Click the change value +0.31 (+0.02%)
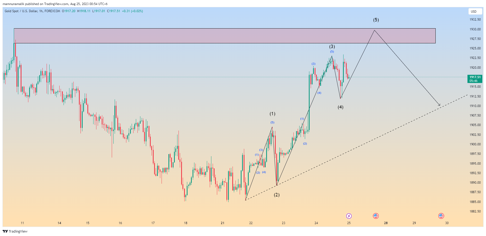The image size is (486, 236). 132,11
